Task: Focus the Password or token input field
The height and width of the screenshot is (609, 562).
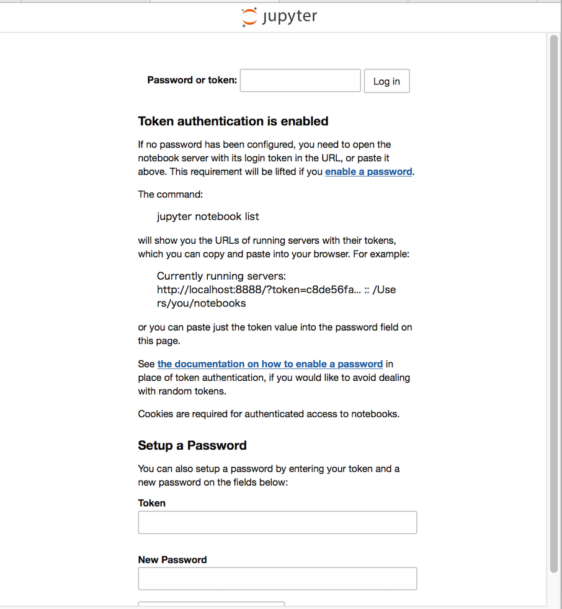Action: pyautogui.click(x=300, y=81)
